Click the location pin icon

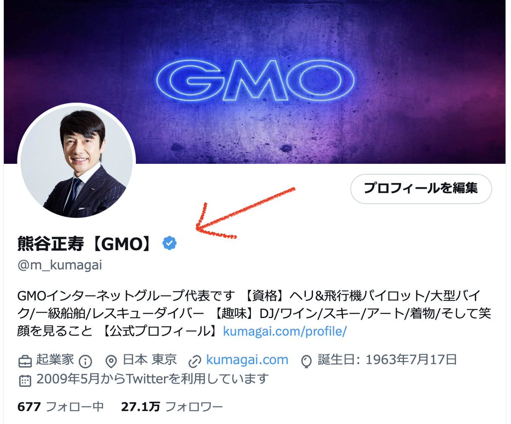tap(112, 361)
